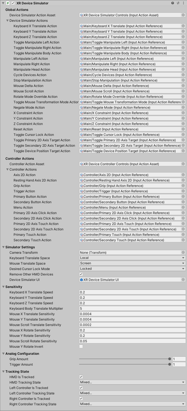Open object picker for Reset Action
The height and width of the screenshot is (411, 187).
(x=183, y=129)
